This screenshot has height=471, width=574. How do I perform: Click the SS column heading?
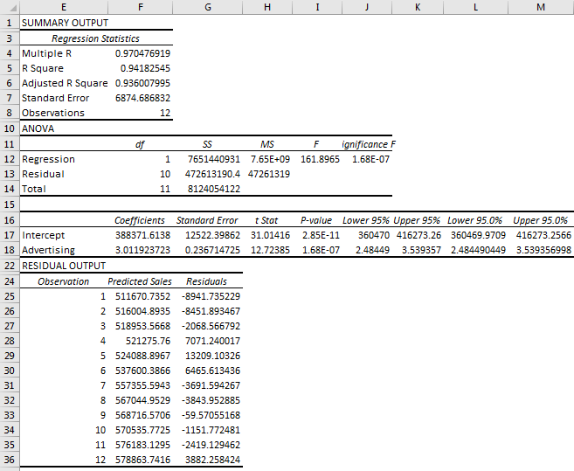207,144
